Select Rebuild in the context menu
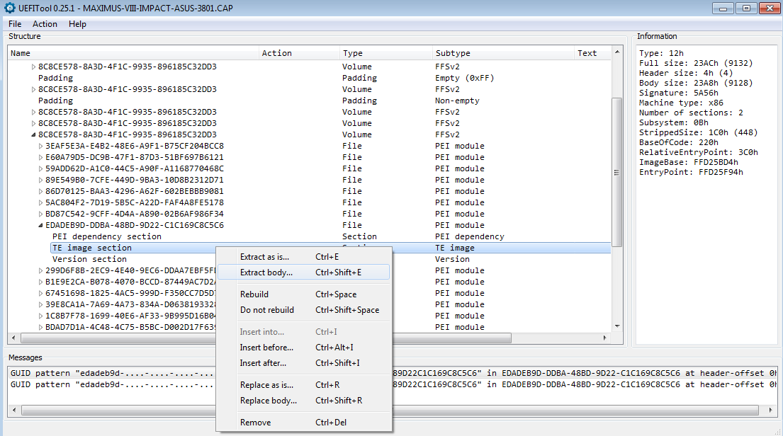This screenshot has width=783, height=436. [303, 294]
